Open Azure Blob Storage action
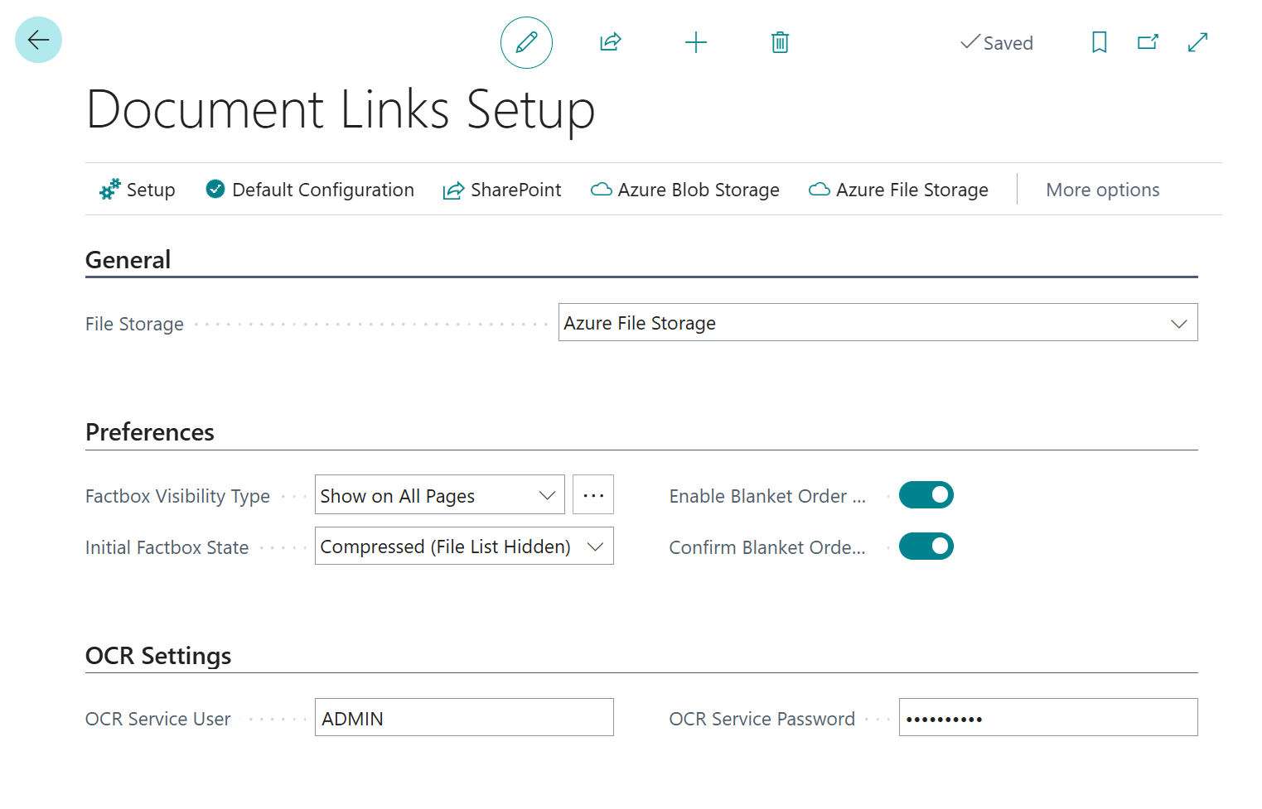The width and height of the screenshot is (1262, 809). (685, 190)
